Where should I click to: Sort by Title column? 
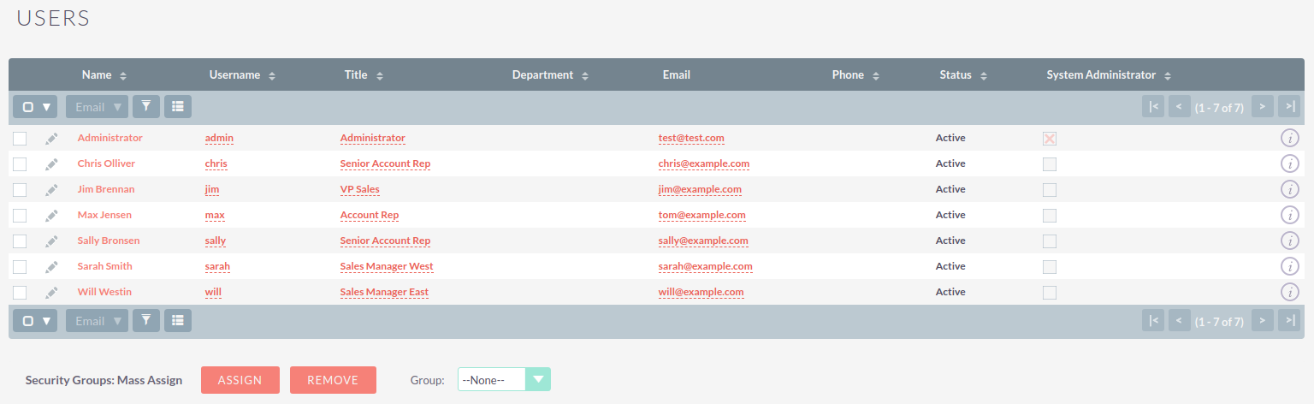[364, 74]
